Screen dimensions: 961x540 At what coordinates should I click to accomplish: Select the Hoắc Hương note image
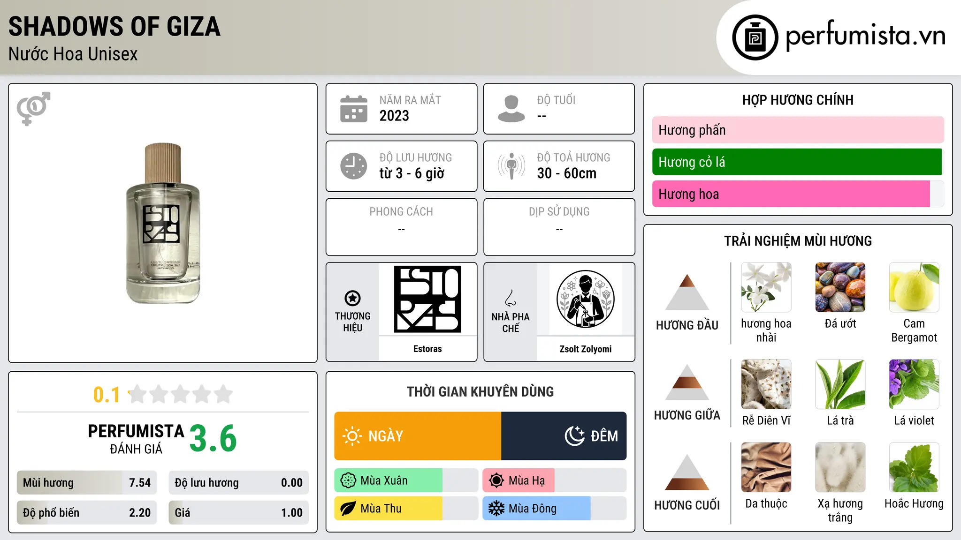pos(914,467)
